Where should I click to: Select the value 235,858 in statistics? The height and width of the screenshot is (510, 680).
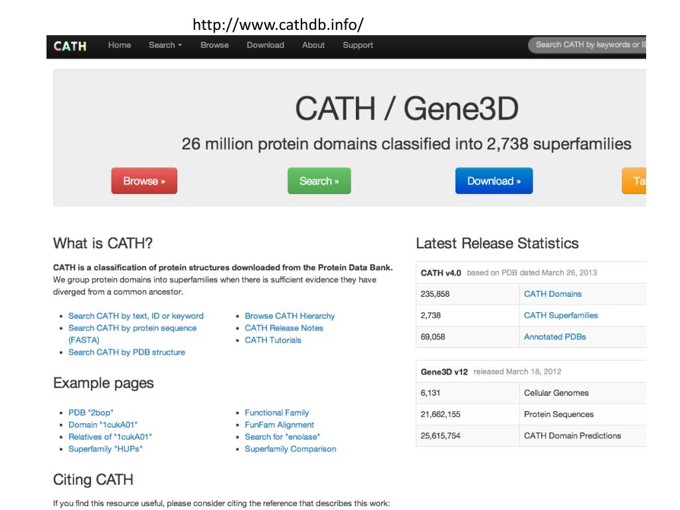[435, 294]
